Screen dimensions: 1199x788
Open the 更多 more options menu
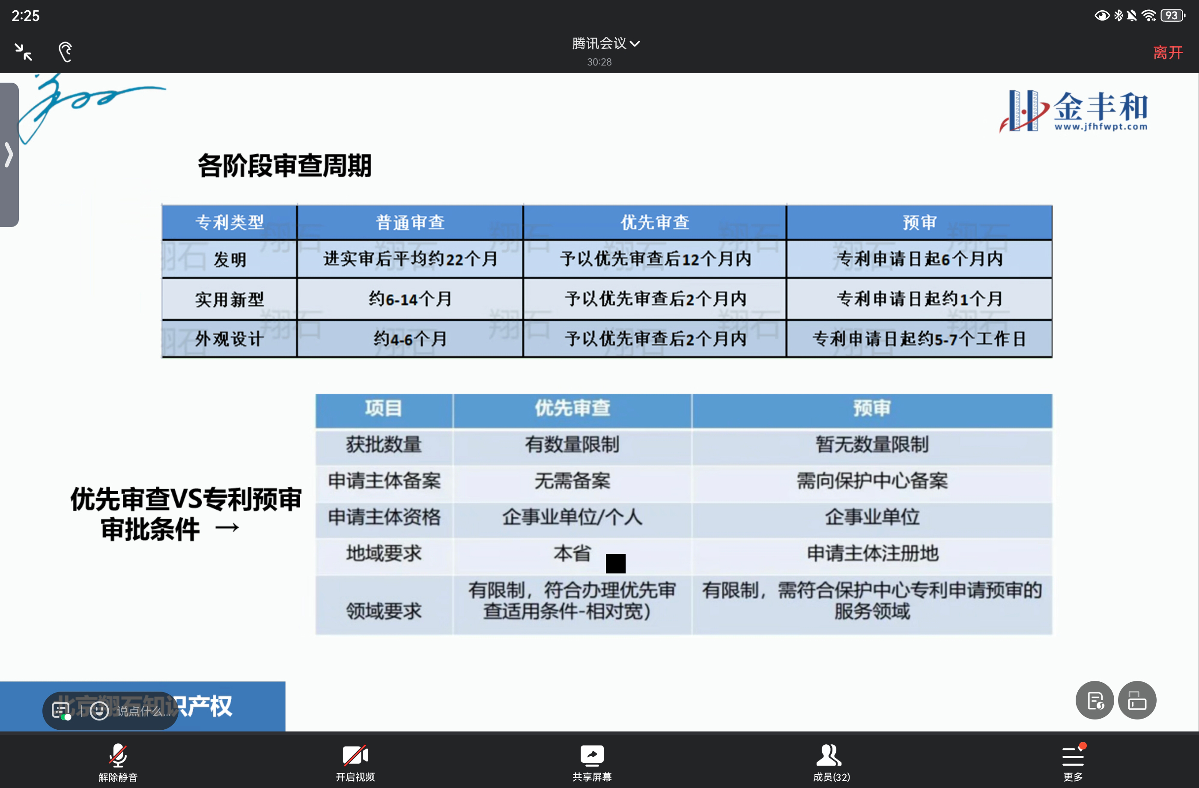[x=1073, y=761]
